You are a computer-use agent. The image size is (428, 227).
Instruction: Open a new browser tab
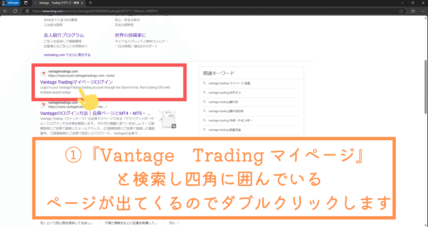(90, 2)
